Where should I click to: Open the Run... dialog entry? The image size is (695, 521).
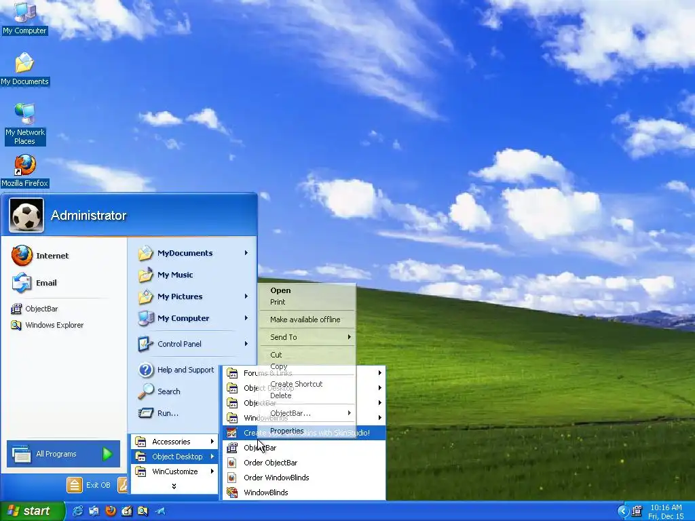click(158, 413)
